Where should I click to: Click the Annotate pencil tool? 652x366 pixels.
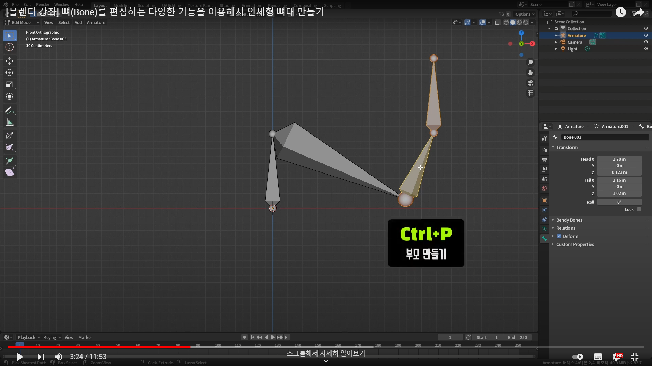coord(10,110)
